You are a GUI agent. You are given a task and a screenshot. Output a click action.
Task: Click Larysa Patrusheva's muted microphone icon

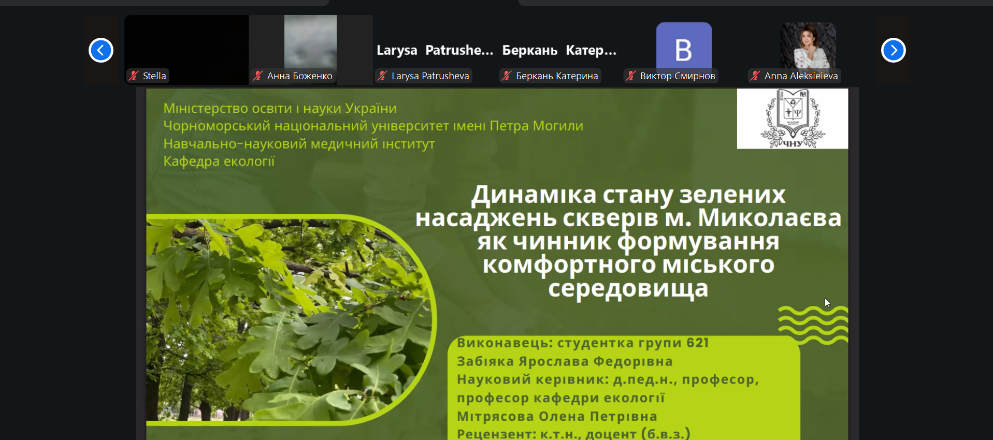click(382, 76)
